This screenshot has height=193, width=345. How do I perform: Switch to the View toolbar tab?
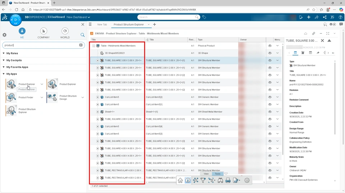click(206, 174)
